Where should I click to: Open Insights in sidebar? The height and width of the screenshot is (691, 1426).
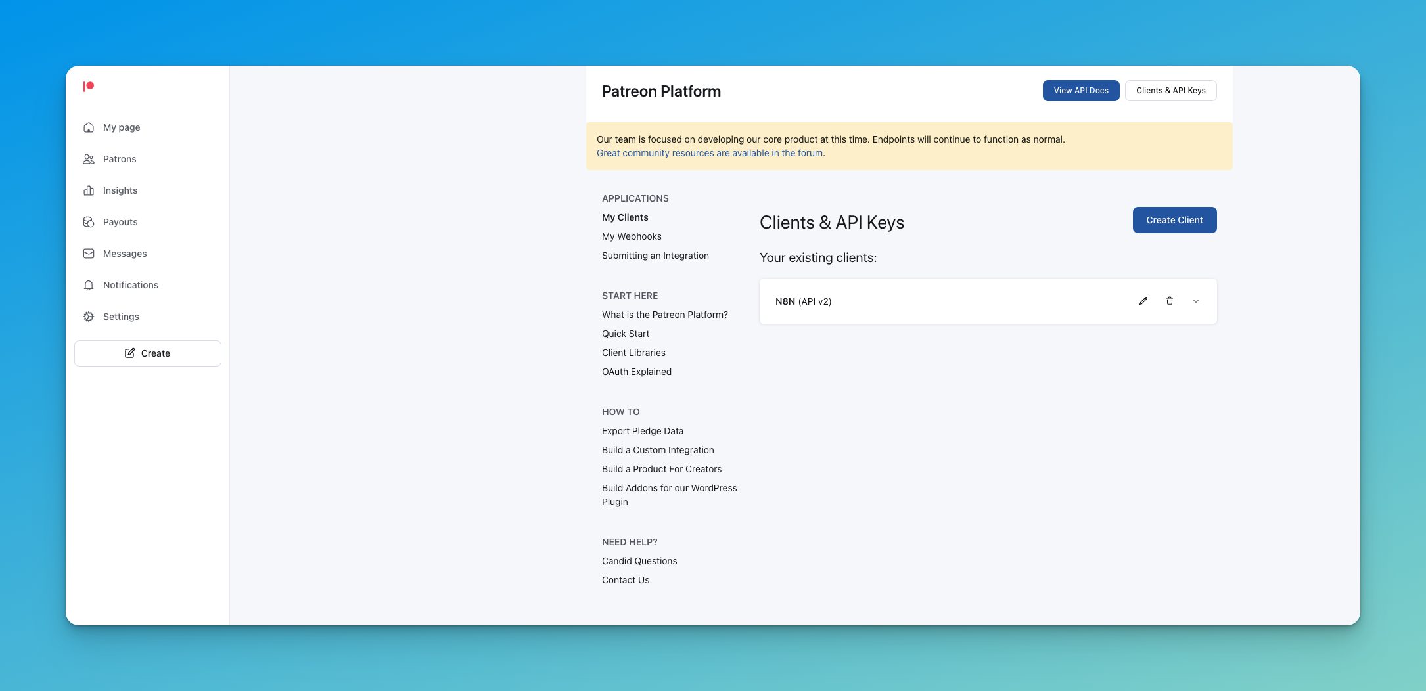(x=120, y=190)
